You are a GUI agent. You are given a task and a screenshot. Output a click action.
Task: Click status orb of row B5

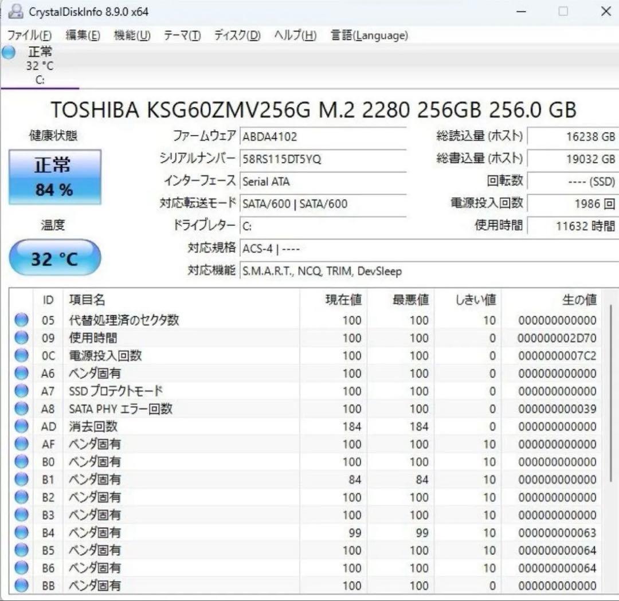pyautogui.click(x=21, y=550)
